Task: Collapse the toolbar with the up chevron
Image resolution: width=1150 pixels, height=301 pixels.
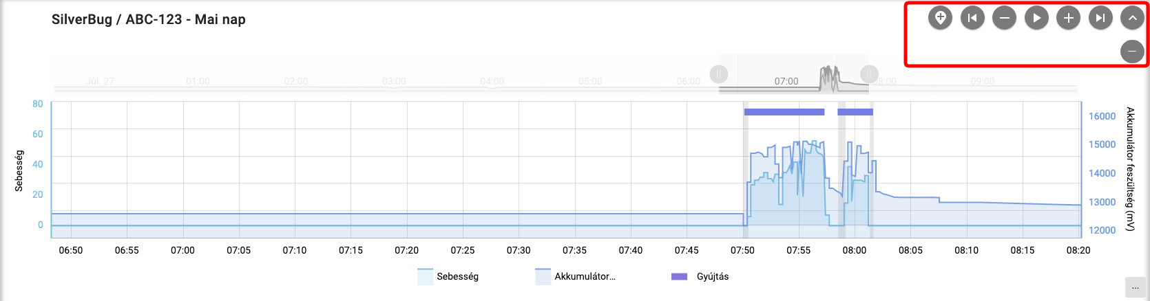Action: click(x=1132, y=18)
